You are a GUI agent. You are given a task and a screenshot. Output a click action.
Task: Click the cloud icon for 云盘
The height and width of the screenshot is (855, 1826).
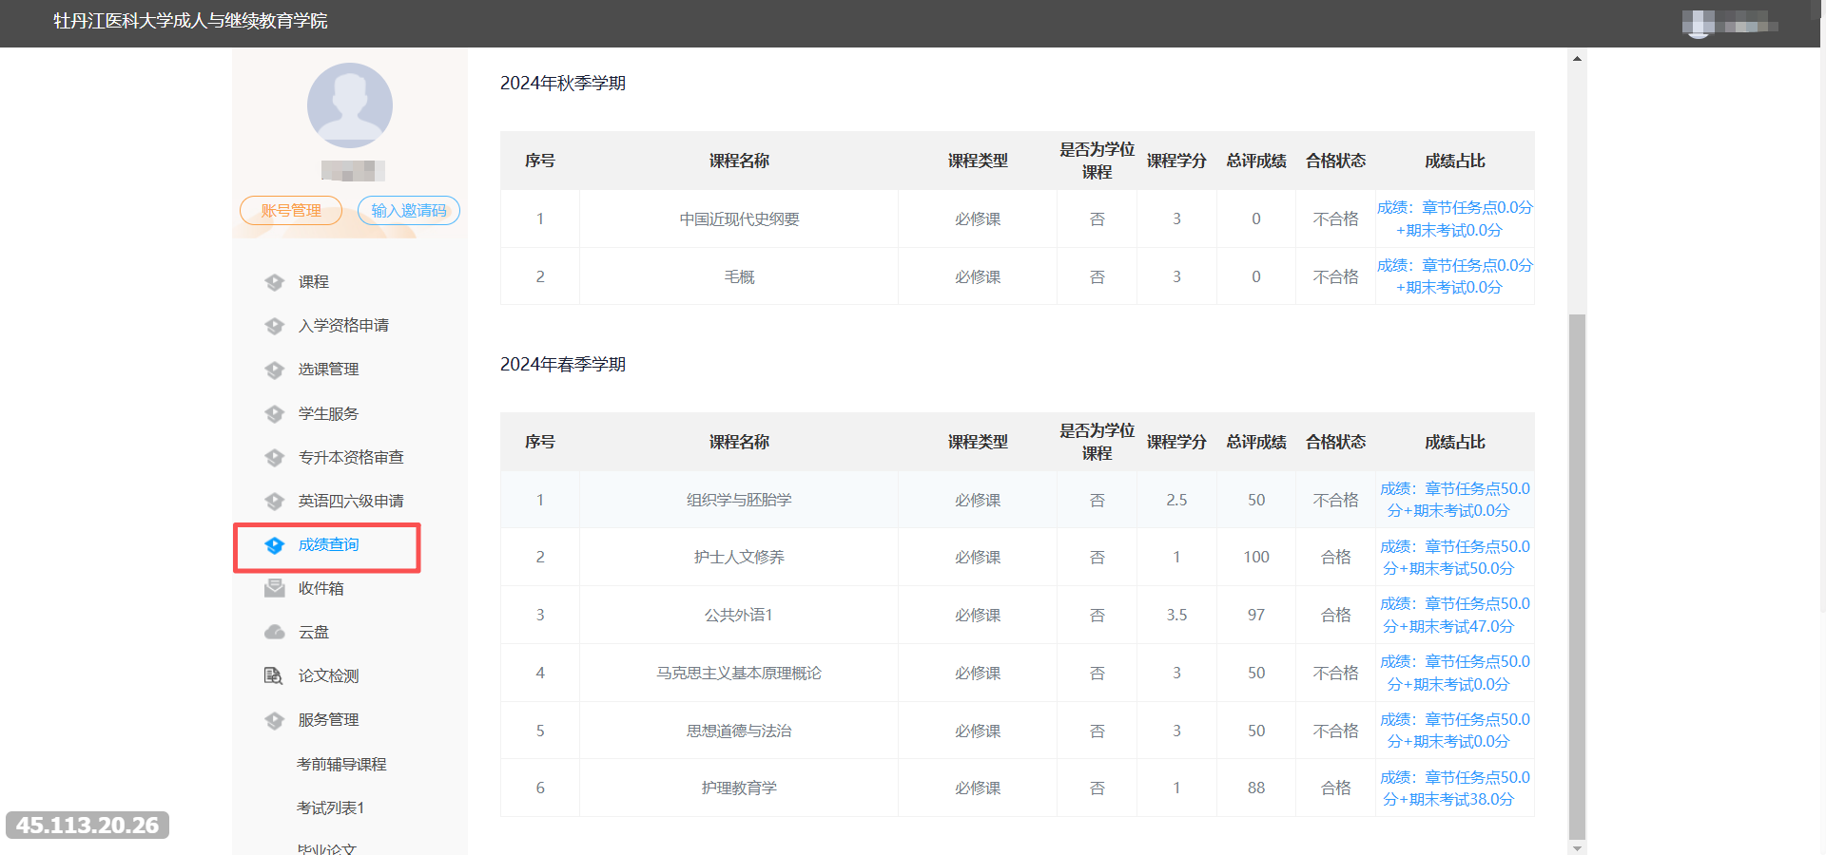(275, 632)
